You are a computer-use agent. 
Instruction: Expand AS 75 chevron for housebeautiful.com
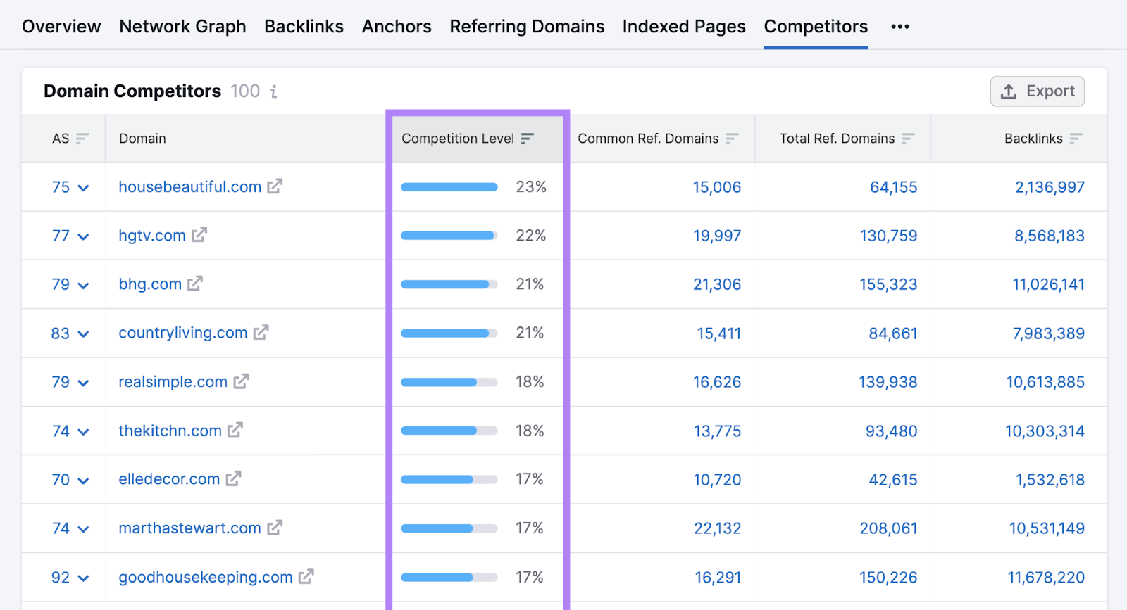83,188
